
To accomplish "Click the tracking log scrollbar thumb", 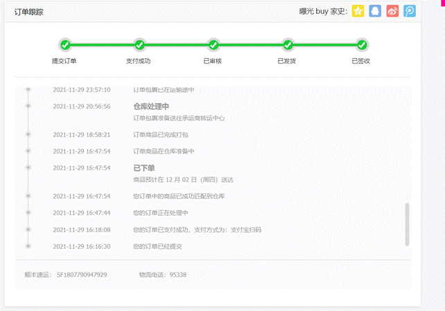I will 407,224.
